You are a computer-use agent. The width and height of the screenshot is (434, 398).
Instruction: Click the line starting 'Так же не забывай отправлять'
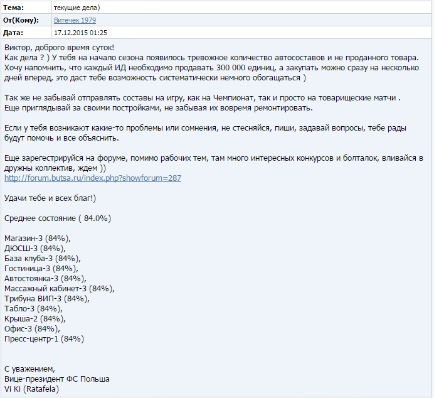tap(203, 98)
